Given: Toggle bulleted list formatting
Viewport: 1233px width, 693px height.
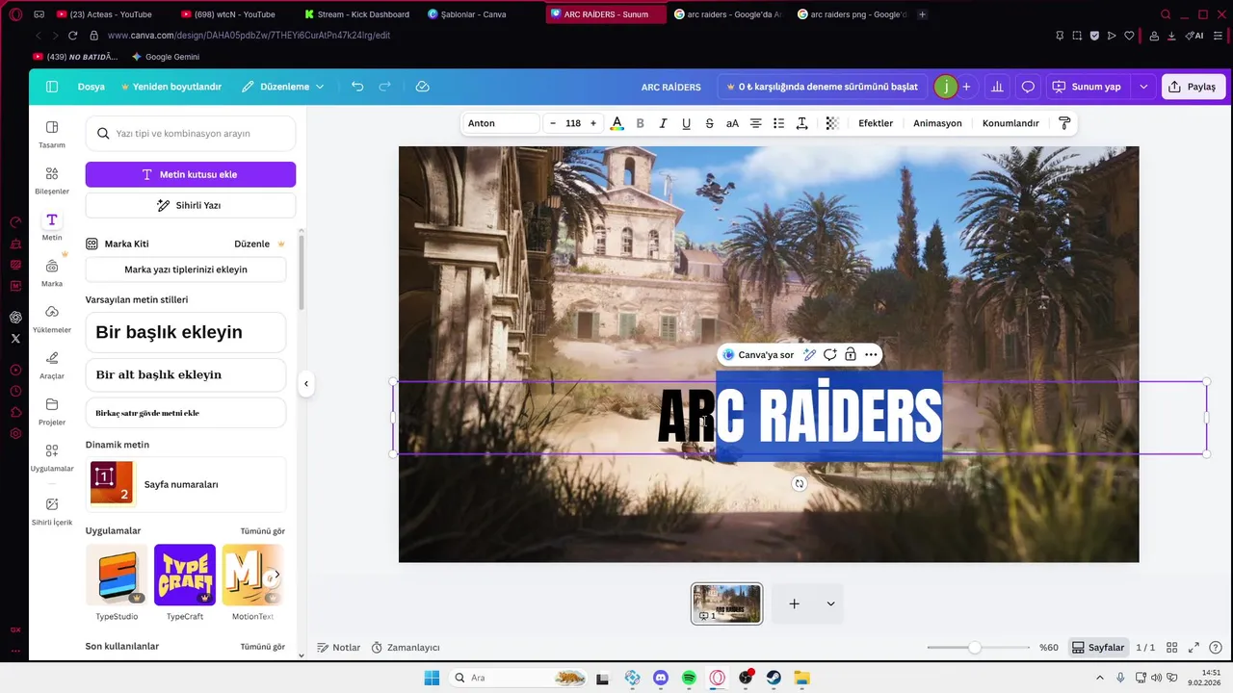Looking at the screenshot, I should pyautogui.click(x=778, y=123).
